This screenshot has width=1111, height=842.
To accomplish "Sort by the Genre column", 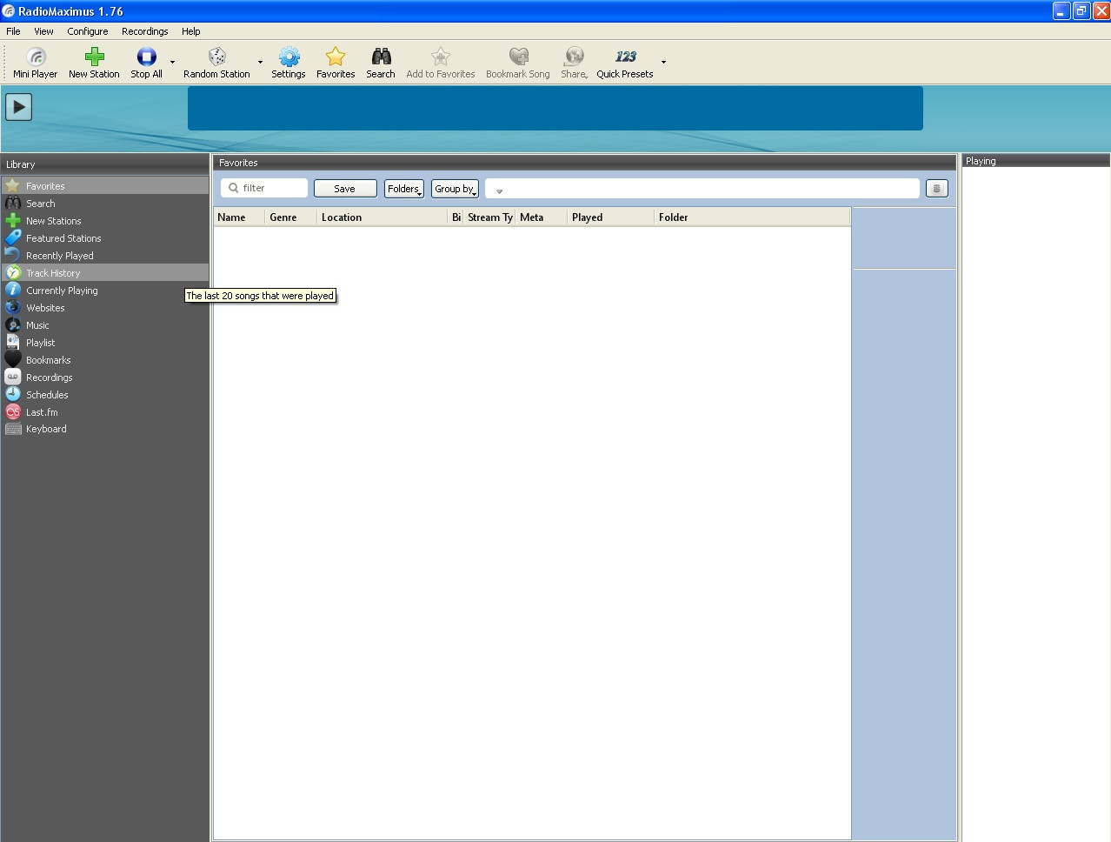I will [x=290, y=217].
